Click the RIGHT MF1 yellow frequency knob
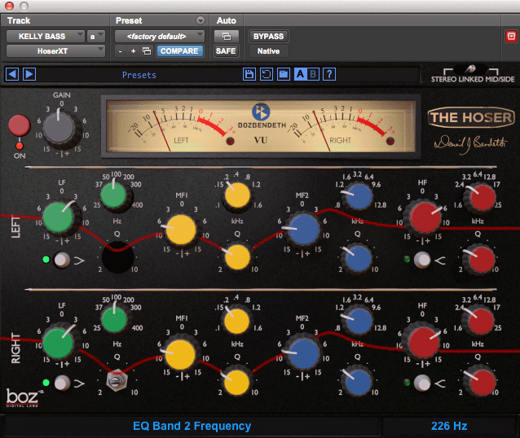520x438 pixels. click(236, 321)
